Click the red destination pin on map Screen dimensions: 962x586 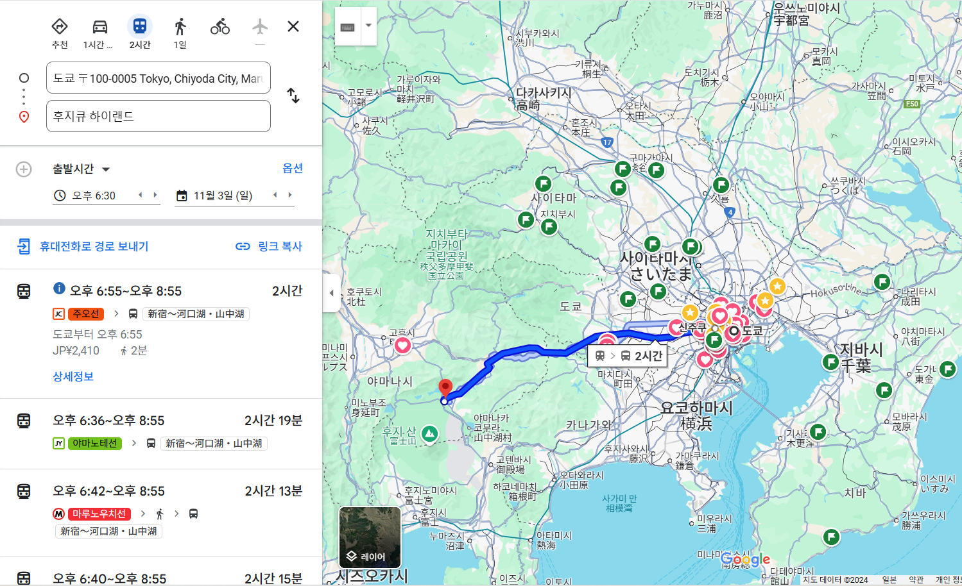click(x=445, y=389)
